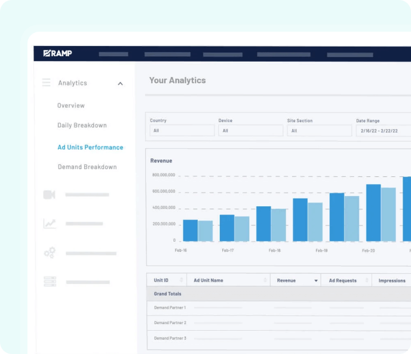
Task: Click the RAMP logo in header
Action: point(57,54)
